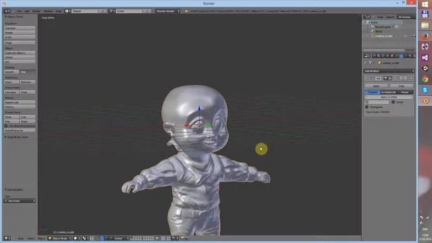The image size is (432, 243).
Task: Open the Decimate type dropdown in tool shelf
Action: pos(20,201)
